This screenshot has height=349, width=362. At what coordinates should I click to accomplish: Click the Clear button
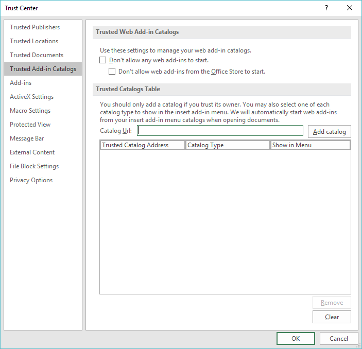coord(332,317)
